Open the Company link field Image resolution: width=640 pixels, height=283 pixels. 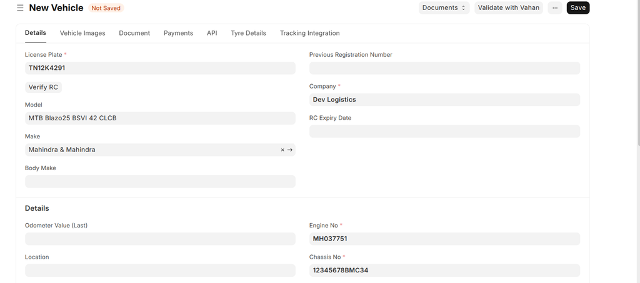click(444, 100)
